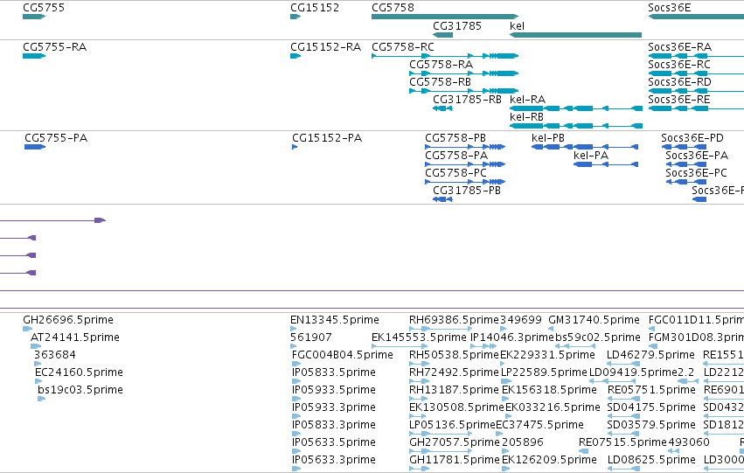Click the purple arrow feature glyph
This screenshot has height=473, width=744.
click(52, 220)
